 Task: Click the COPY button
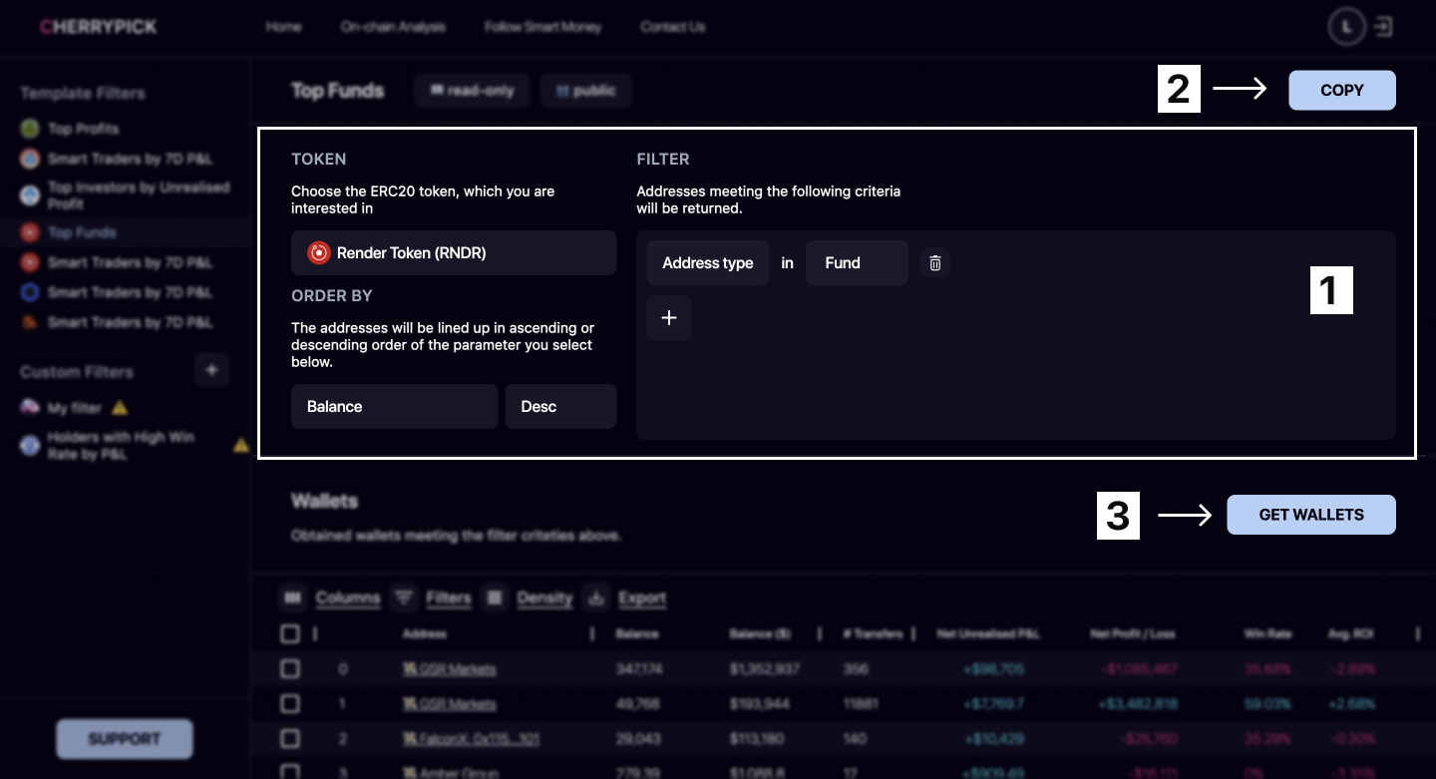(x=1341, y=90)
